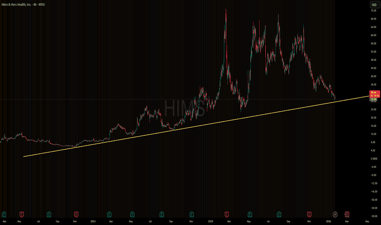Viewport: 381px width, 225px height.
Task: Open red earnings marker above May 2023 label
Action: [22, 214]
